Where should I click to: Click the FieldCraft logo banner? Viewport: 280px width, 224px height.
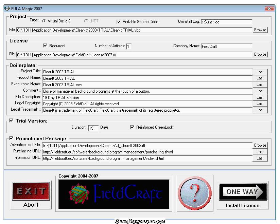click(x=114, y=194)
